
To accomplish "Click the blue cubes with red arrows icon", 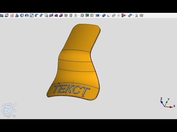I will click(x=7, y=15).
